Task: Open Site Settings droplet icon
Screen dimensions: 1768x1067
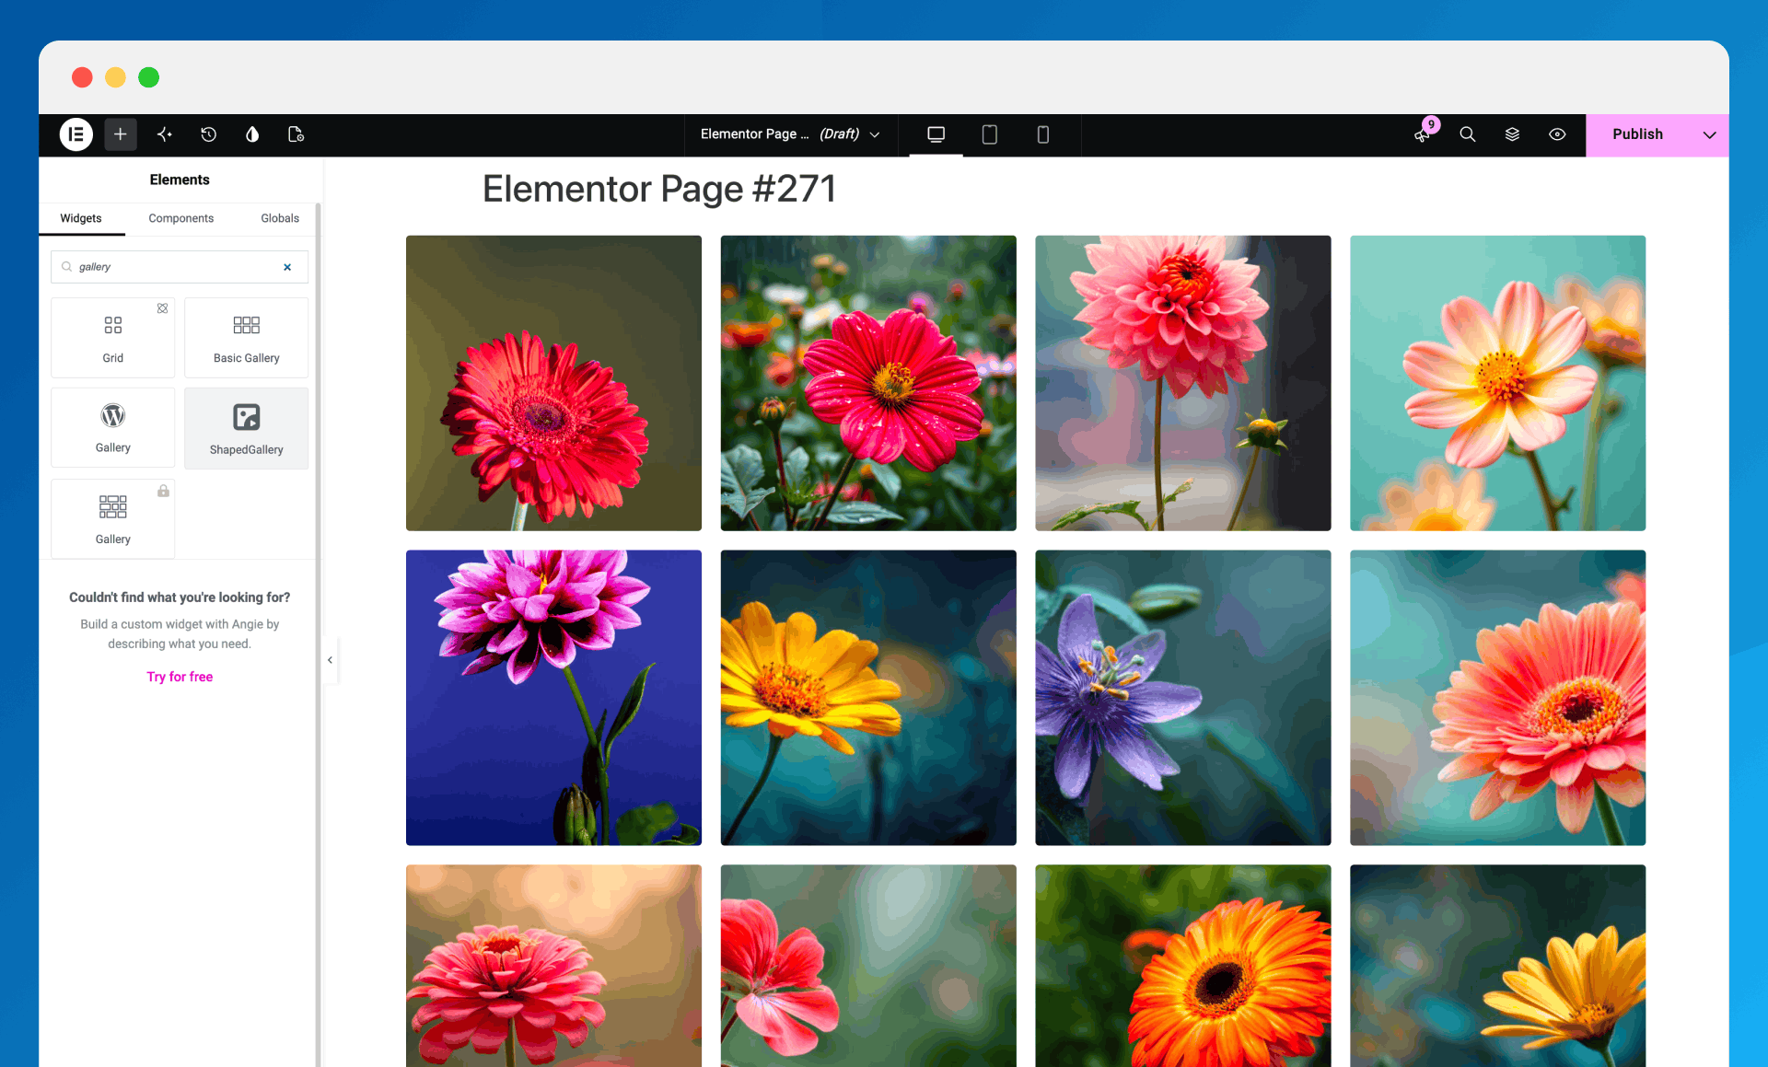Action: (x=252, y=134)
